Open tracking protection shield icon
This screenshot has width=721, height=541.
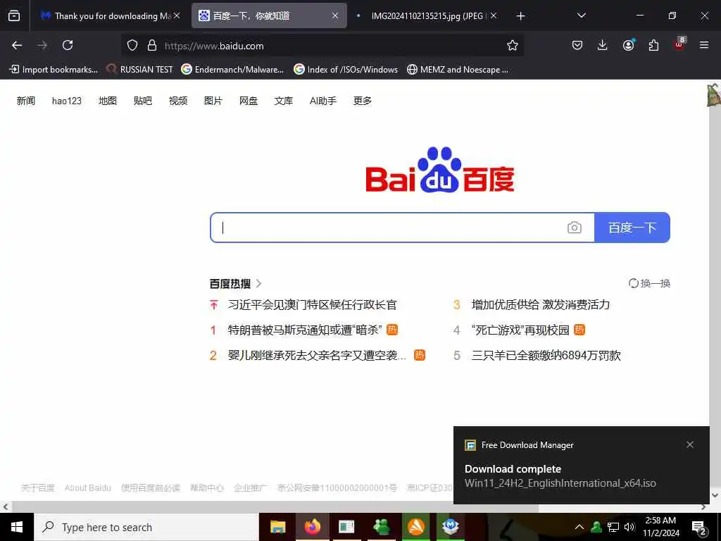(x=132, y=45)
